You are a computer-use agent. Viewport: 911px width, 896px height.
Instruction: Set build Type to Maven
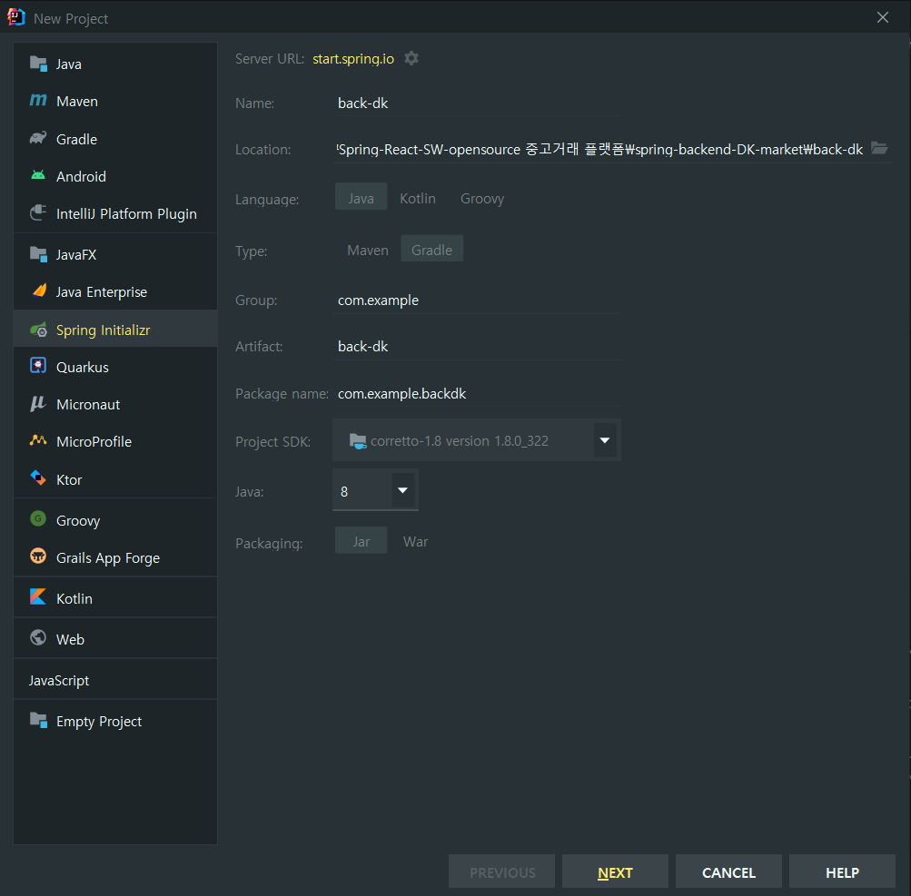[368, 251]
